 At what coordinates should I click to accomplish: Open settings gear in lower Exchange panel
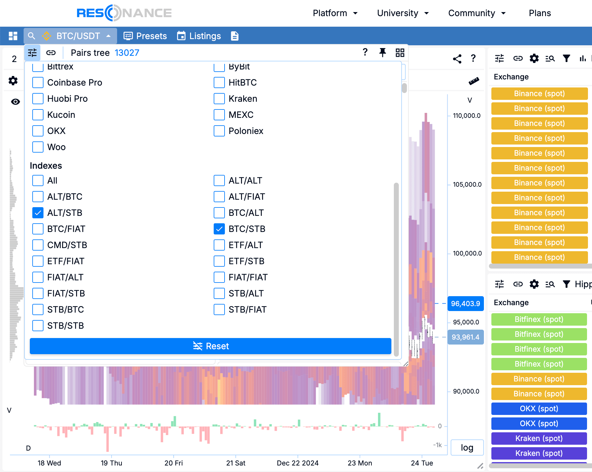pyautogui.click(x=534, y=284)
